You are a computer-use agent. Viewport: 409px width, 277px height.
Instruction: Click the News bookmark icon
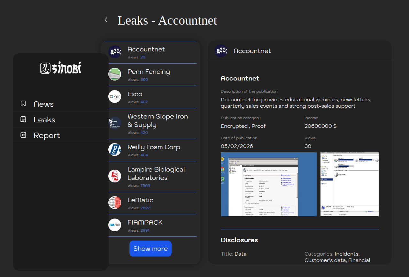23,104
